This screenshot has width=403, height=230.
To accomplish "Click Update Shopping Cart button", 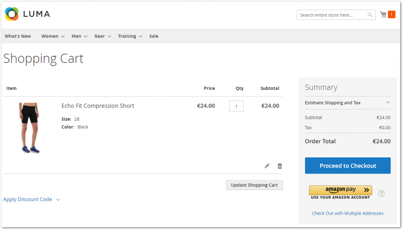I will 254,185.
